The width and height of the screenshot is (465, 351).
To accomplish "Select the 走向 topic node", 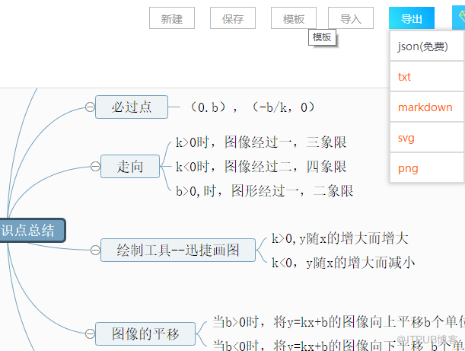I will (130, 166).
